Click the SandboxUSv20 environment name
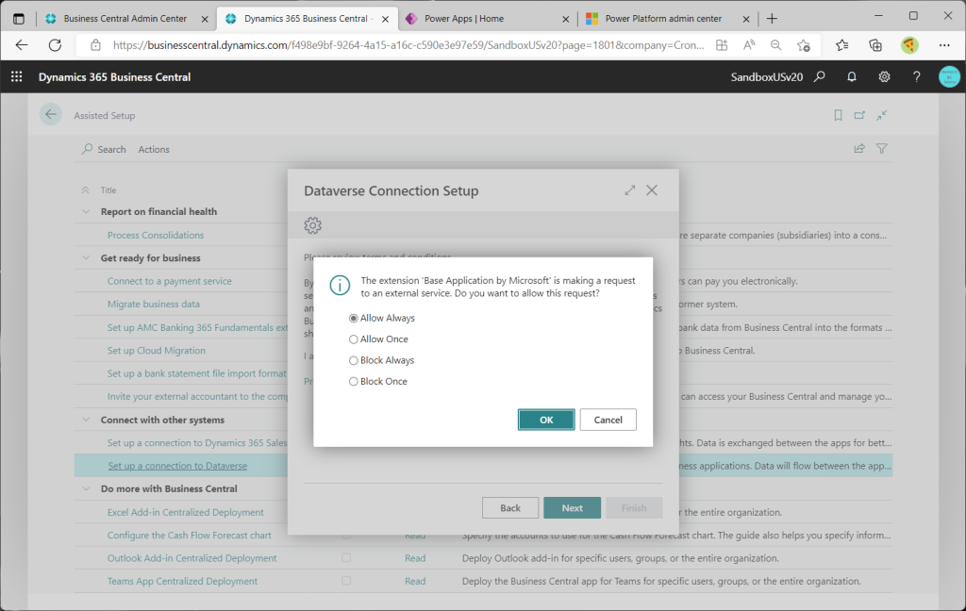The height and width of the screenshot is (611, 966). 766,77
